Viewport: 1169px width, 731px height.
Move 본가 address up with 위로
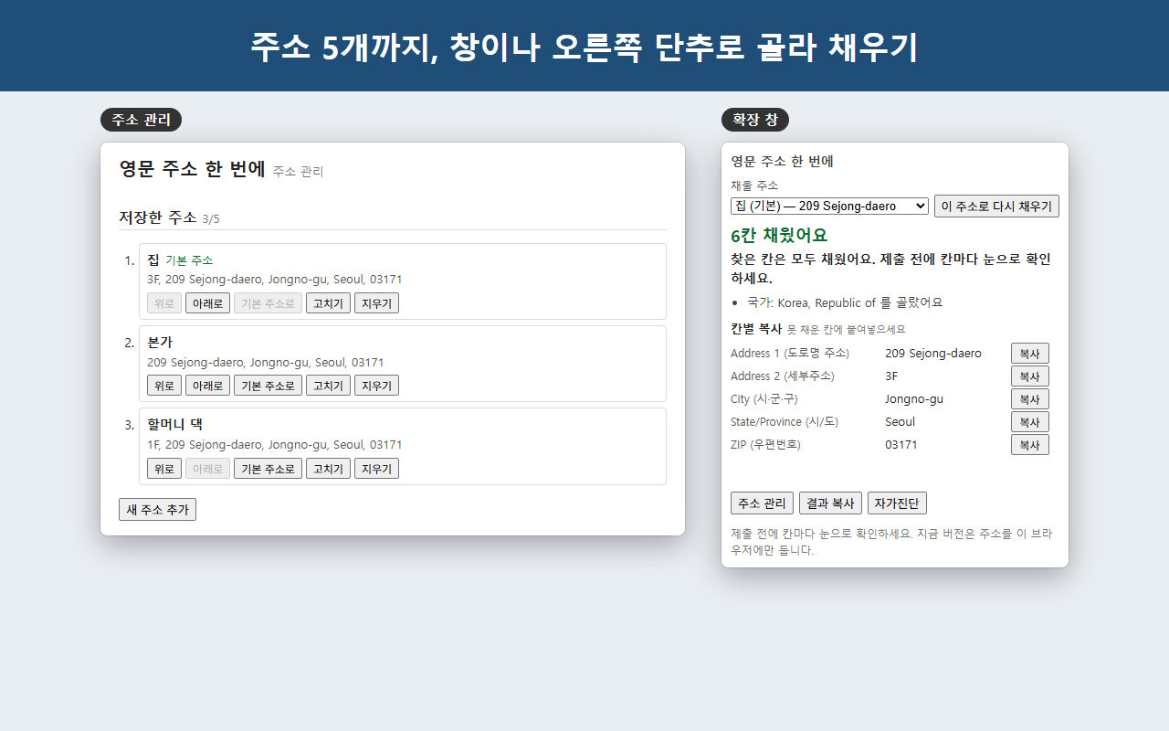(x=164, y=386)
